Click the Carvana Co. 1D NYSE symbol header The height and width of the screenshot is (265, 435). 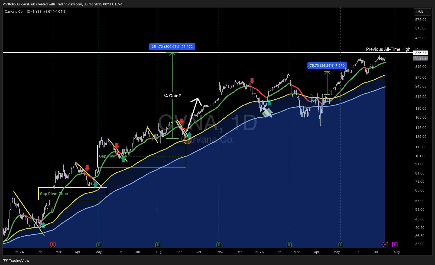[23, 12]
